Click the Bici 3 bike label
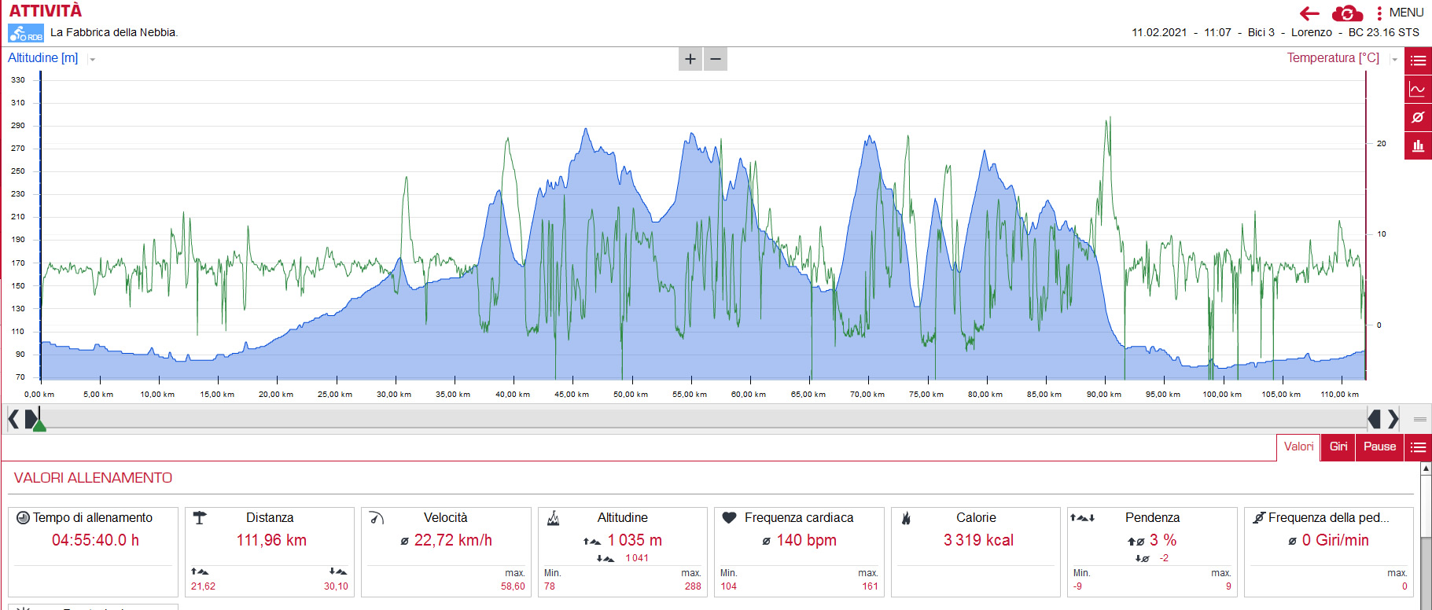1432x610 pixels. tap(1261, 32)
